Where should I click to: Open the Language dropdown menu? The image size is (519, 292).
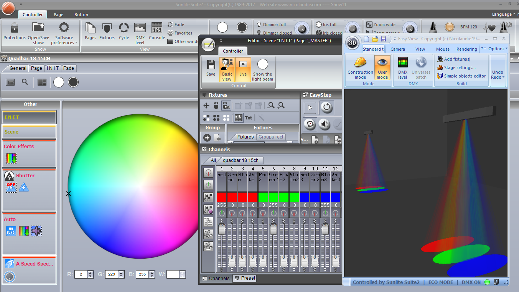(504, 14)
